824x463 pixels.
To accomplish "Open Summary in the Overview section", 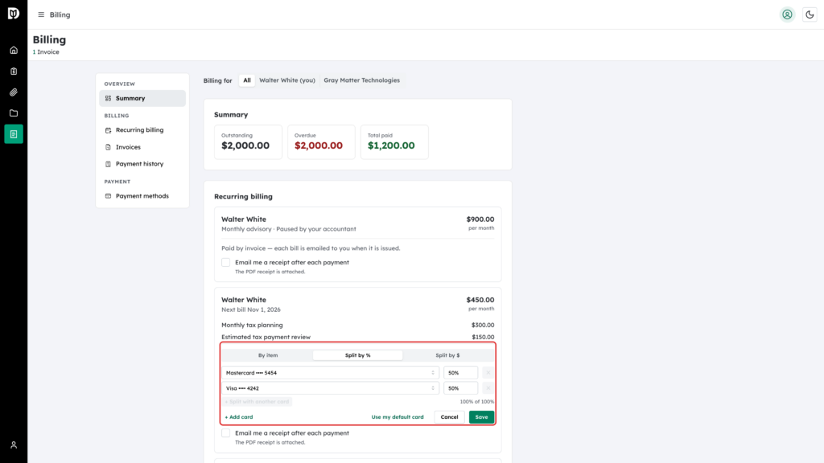I will [x=142, y=98].
